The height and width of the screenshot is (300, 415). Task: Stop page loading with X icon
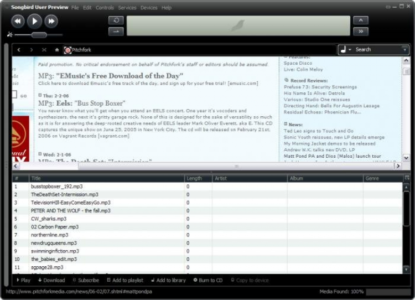click(44, 50)
